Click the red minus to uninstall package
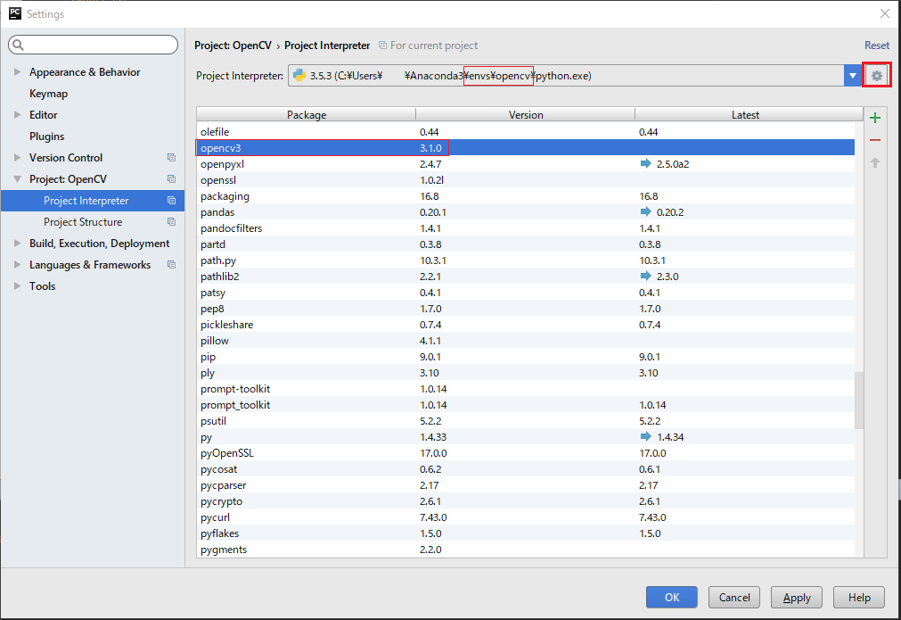The height and width of the screenshot is (620, 901). 874,140
